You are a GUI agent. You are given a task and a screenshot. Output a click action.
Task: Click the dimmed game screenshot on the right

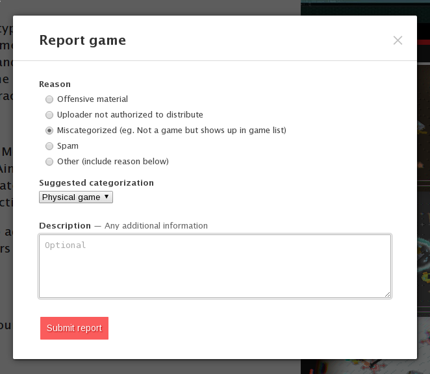click(424, 192)
